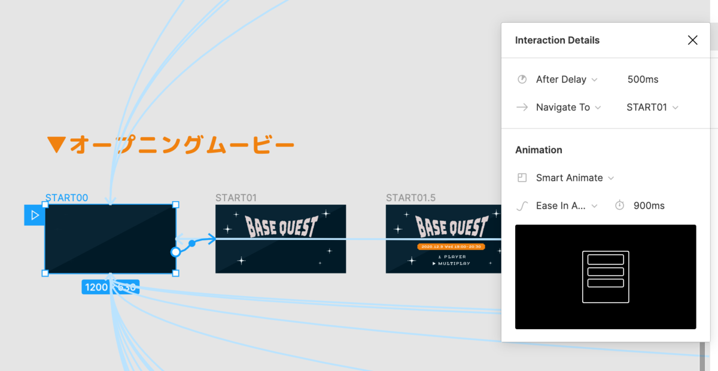The width and height of the screenshot is (718, 371).
Task: Close the Interaction Details panel
Action: (692, 40)
